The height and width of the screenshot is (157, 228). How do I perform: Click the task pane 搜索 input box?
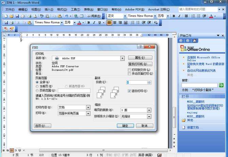coord(199,85)
